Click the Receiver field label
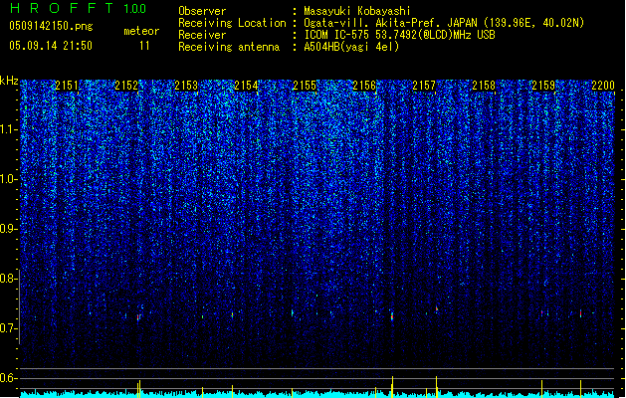The width and height of the screenshot is (626, 398). 202,35
